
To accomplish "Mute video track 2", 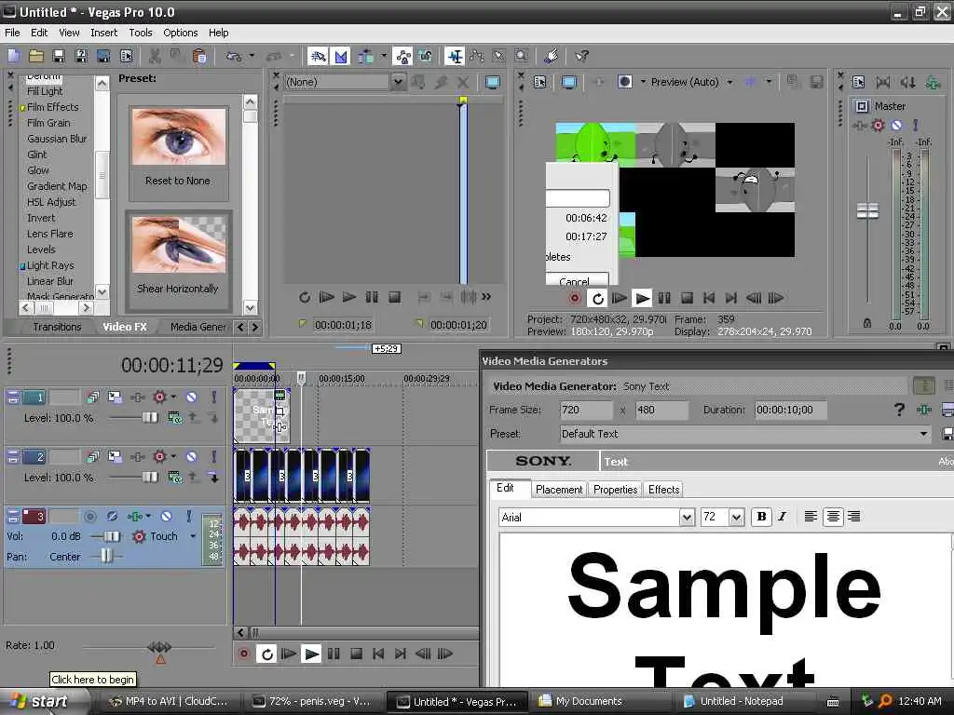I will 191,456.
